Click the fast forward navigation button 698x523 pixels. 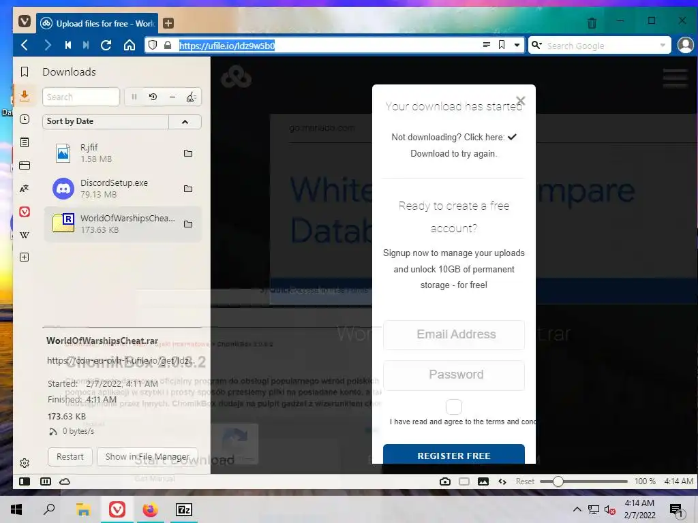tap(86, 45)
